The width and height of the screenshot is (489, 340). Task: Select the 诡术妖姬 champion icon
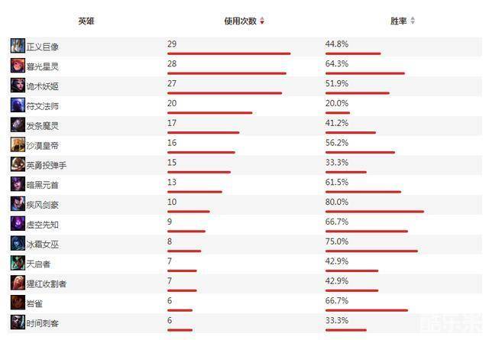tap(18, 86)
